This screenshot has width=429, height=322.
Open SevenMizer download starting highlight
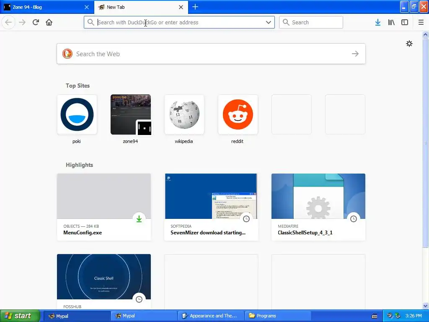211,207
